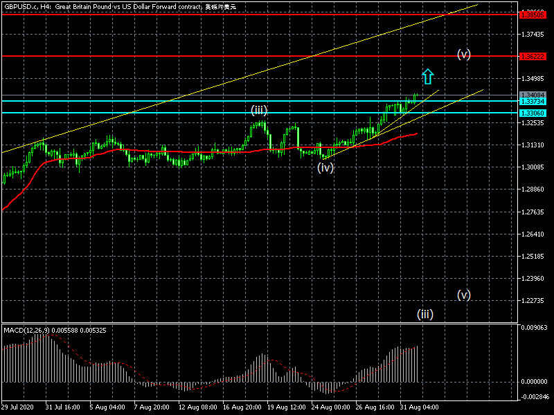Image resolution: width=554 pixels, height=415 pixels.
Task: Click the cyan 1.33060 price tag
Action: [533, 113]
